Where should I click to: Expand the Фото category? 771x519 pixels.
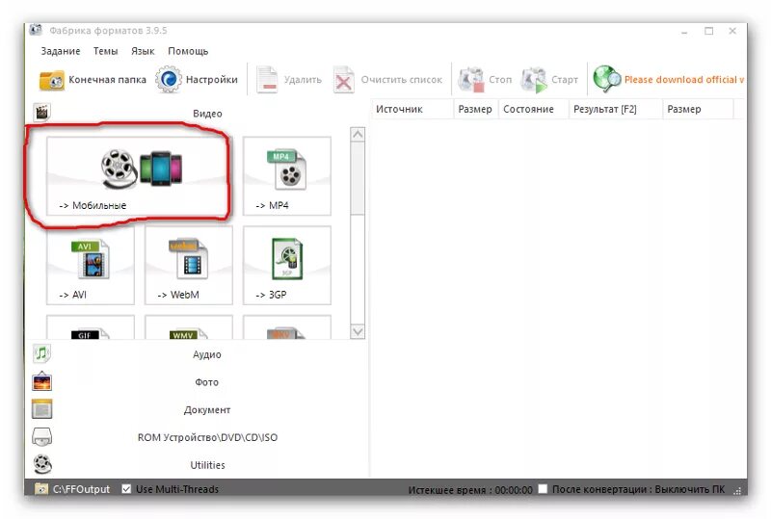click(x=197, y=382)
